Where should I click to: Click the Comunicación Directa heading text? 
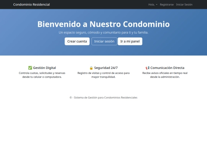(x=167, y=68)
